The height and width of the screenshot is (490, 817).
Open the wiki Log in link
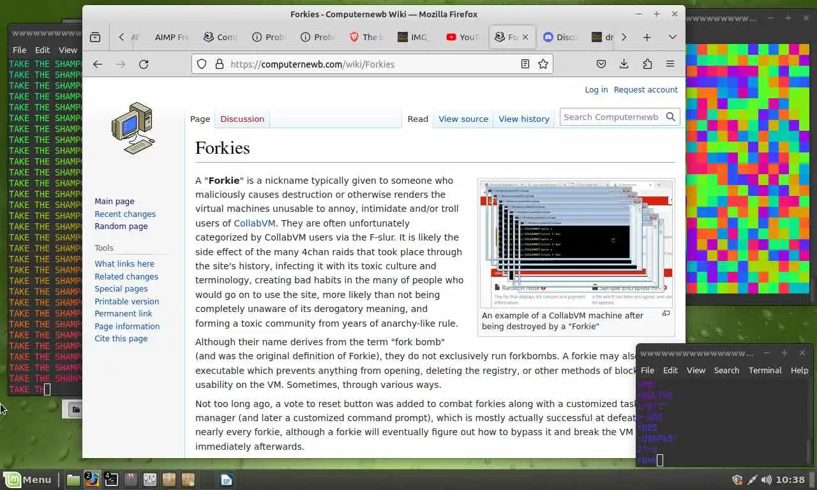[x=596, y=89]
